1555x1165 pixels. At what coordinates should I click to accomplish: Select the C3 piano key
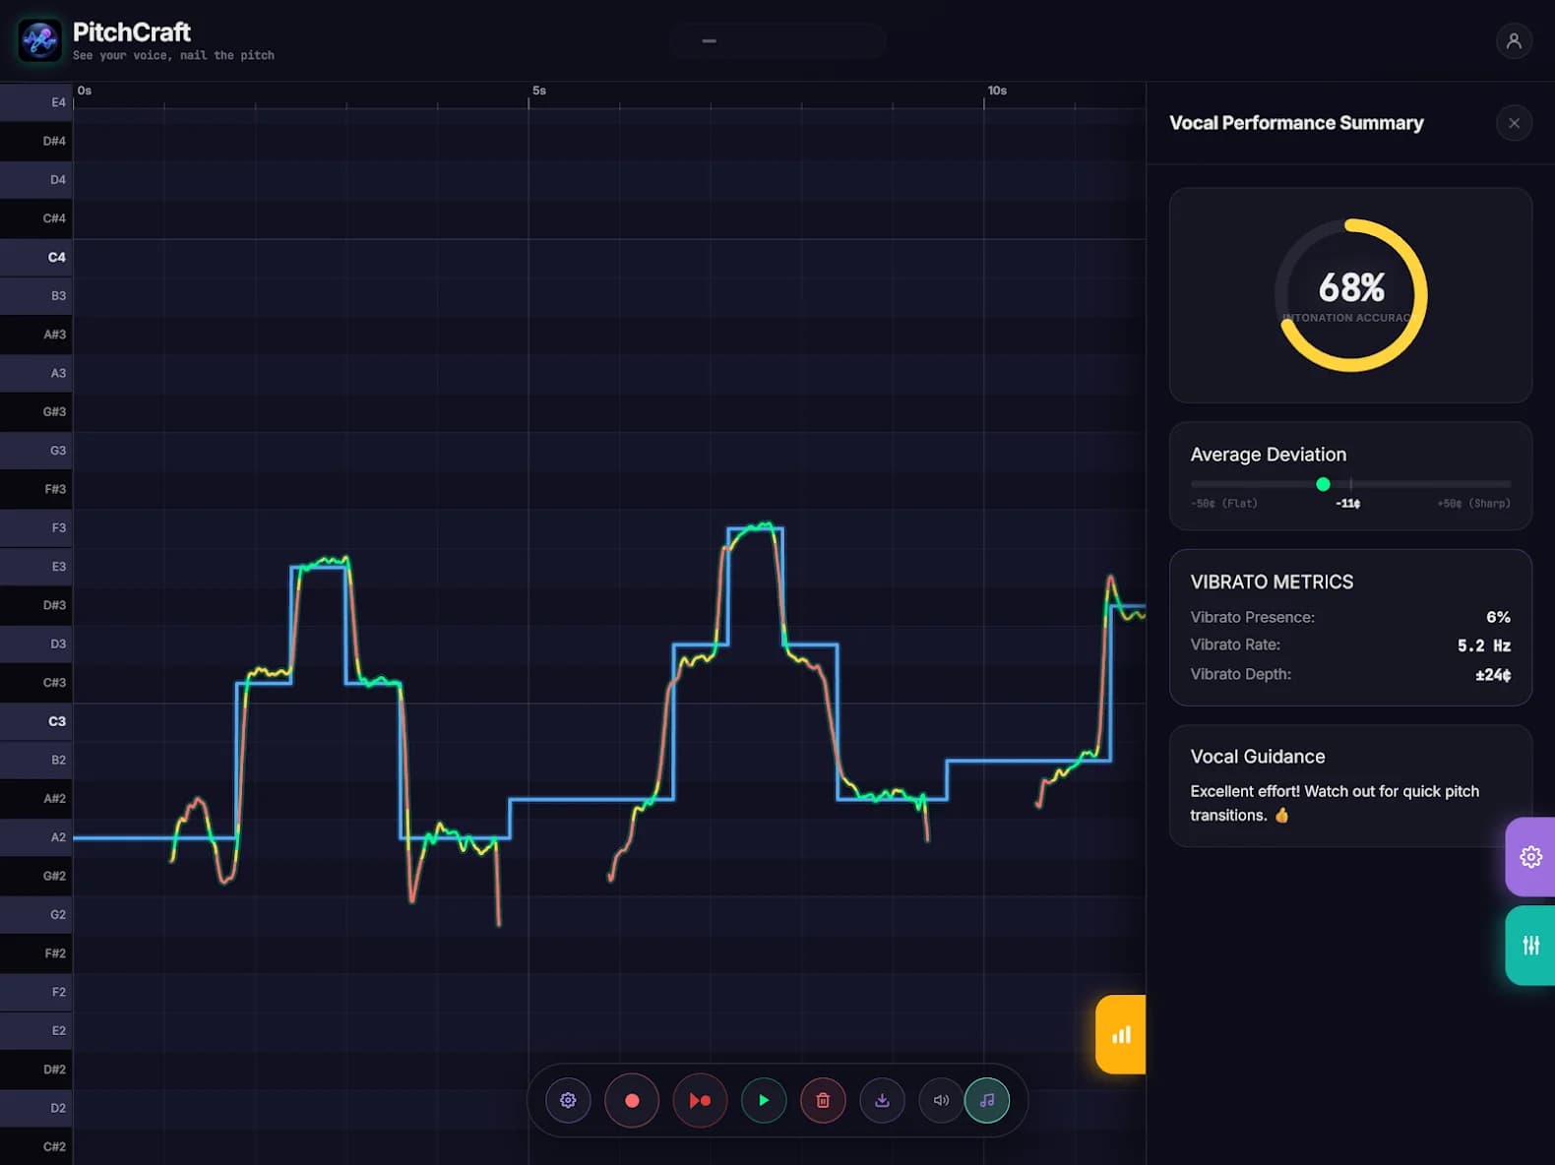[x=36, y=721]
